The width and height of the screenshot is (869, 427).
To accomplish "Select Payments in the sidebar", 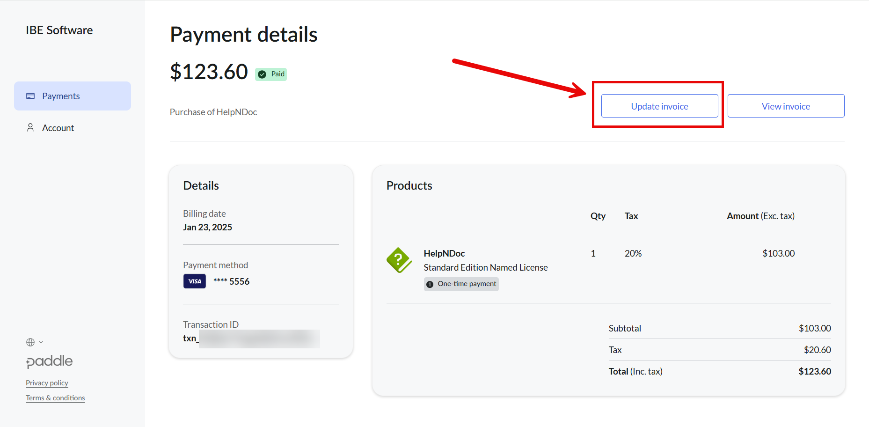I will point(73,96).
